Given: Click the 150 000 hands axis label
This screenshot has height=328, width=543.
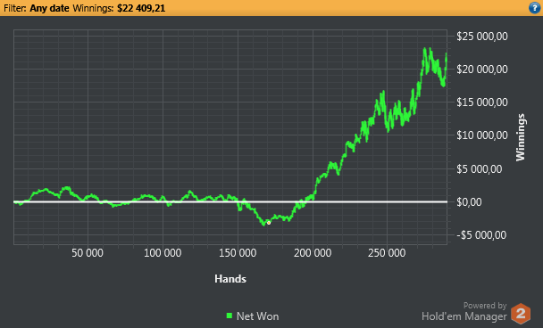Looking at the screenshot, I should [238, 253].
